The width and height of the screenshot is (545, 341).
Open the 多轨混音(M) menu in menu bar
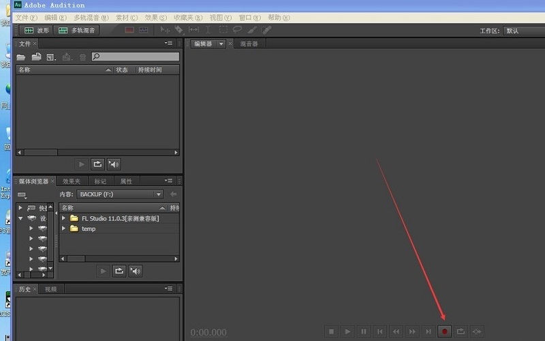click(91, 18)
